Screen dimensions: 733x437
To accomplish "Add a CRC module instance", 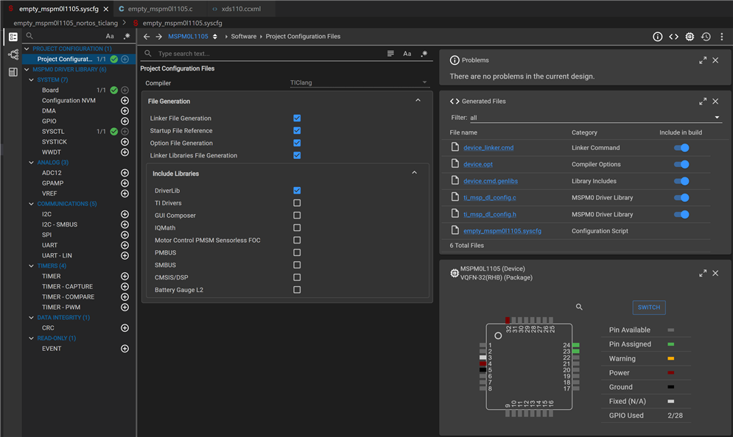I will [x=124, y=328].
